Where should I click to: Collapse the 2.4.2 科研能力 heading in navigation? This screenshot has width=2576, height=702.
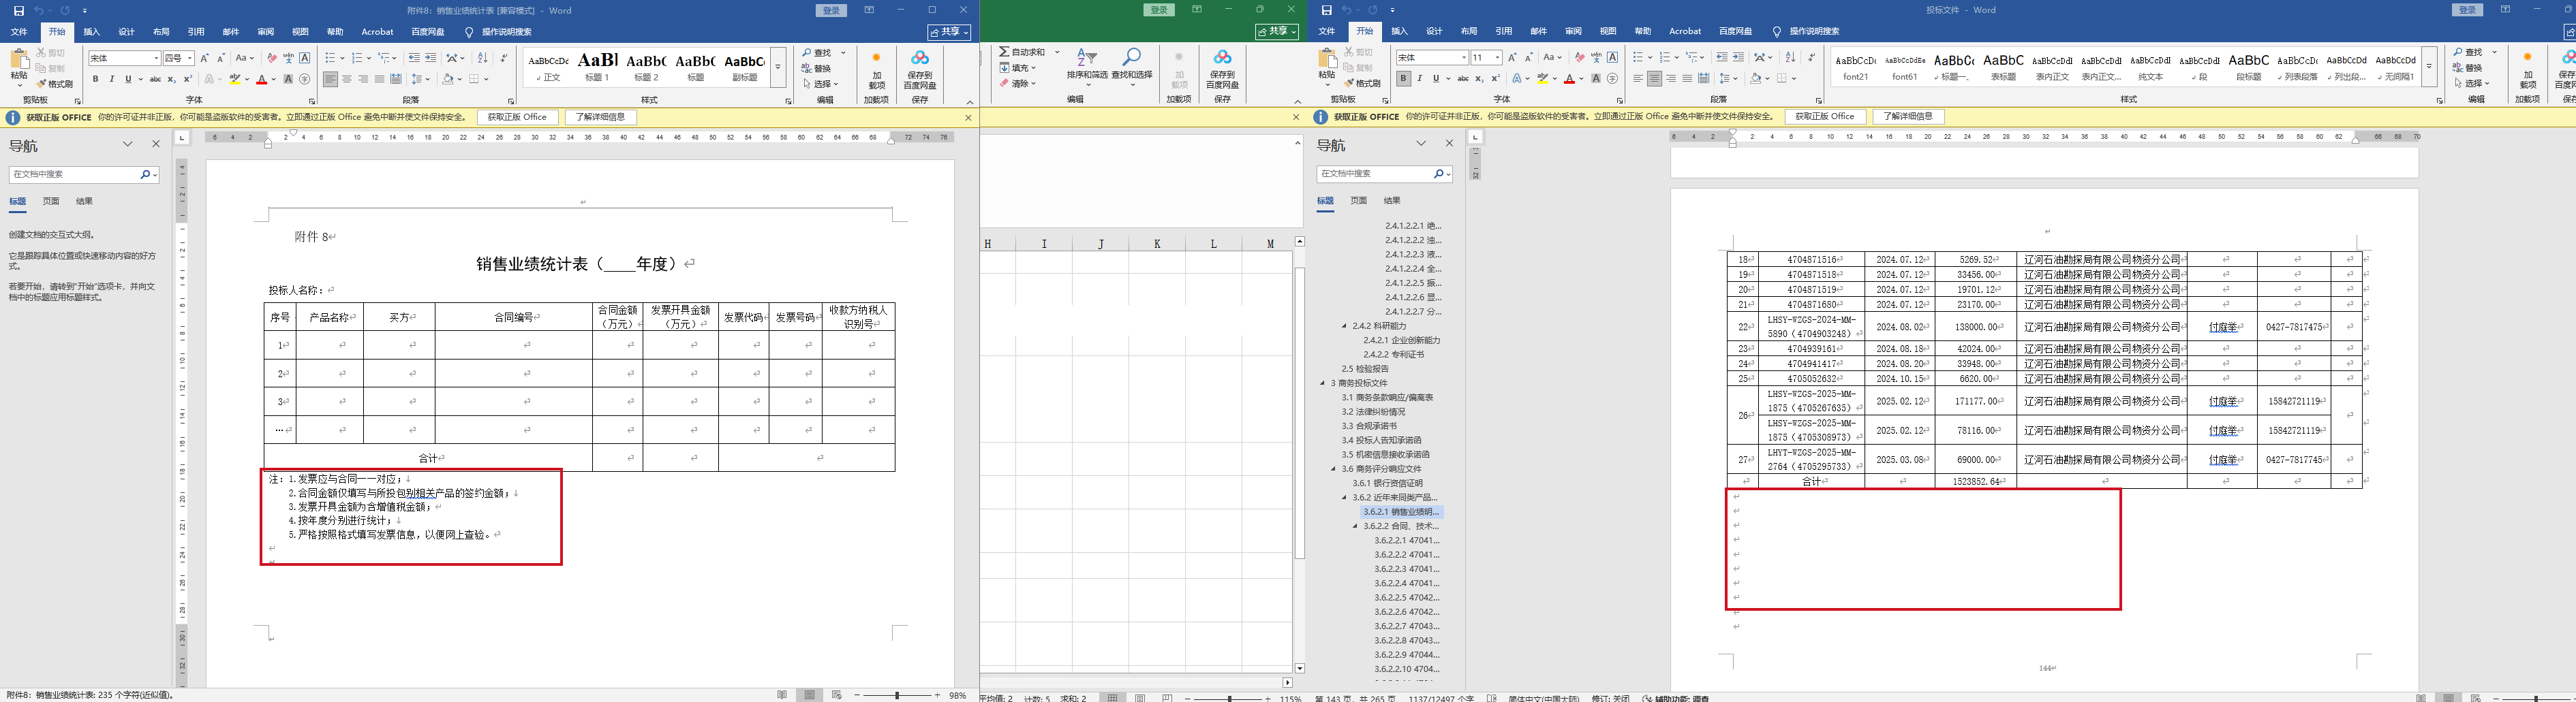pyautogui.click(x=1344, y=325)
